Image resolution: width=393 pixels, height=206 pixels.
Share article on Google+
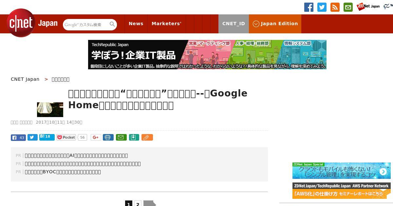point(96,137)
